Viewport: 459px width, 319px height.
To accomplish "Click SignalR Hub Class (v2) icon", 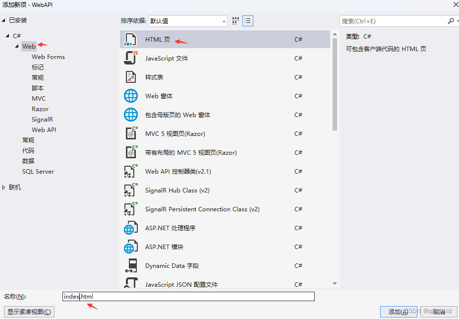I will click(130, 190).
